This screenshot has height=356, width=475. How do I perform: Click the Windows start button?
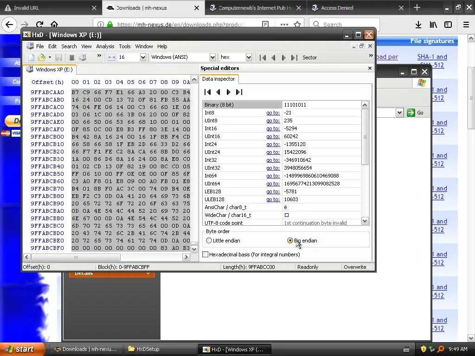[22, 349]
